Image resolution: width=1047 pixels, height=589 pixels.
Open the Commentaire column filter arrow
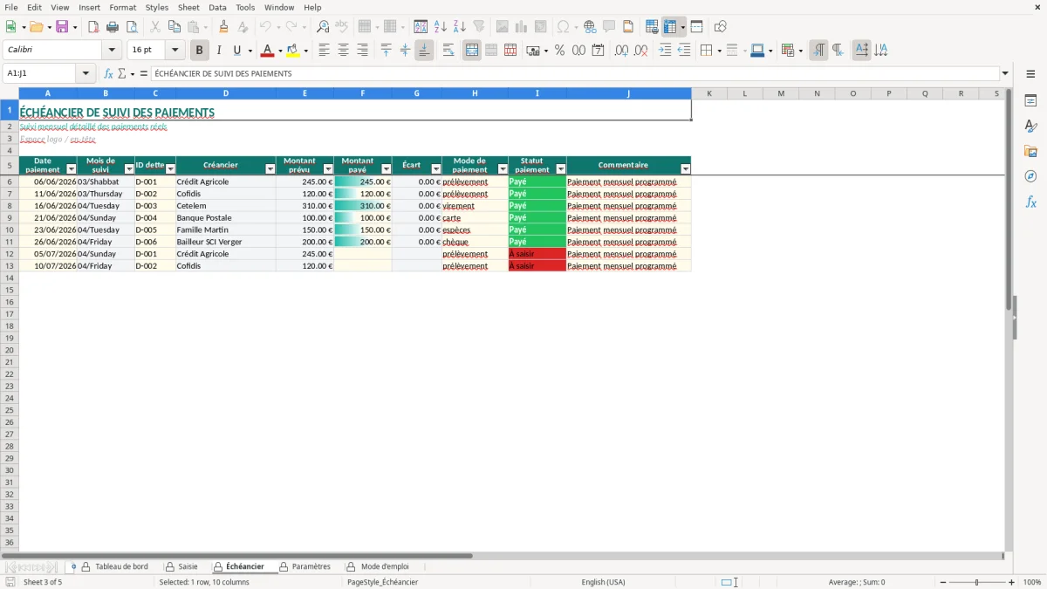pos(686,169)
